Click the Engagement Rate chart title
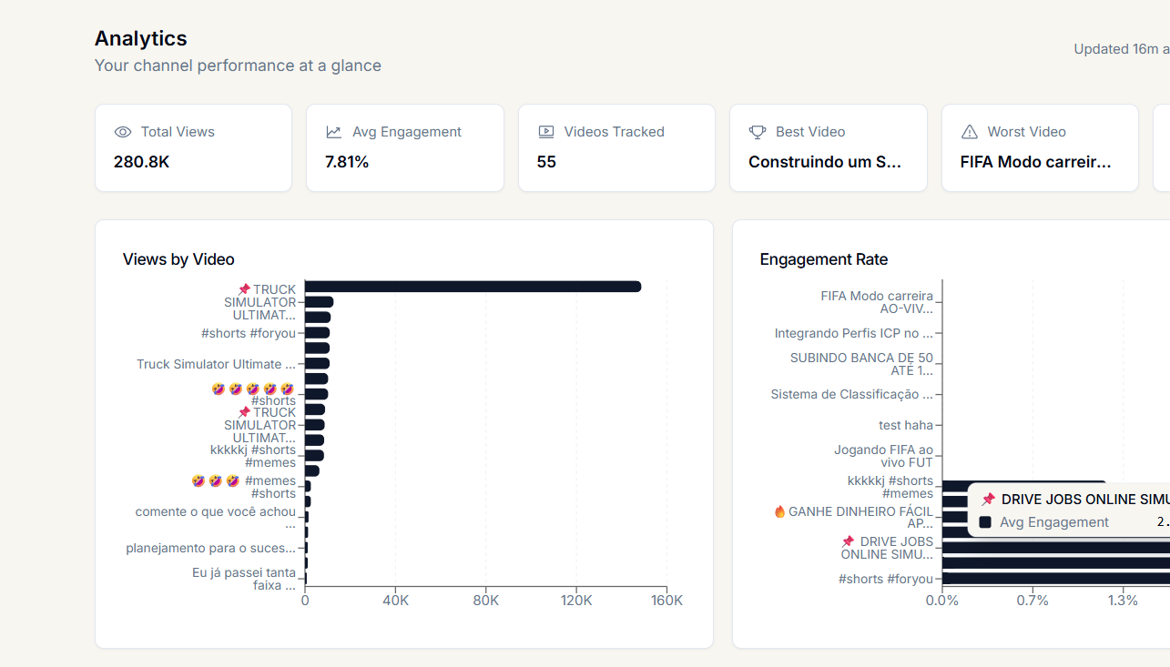The width and height of the screenshot is (1170, 667). click(824, 259)
